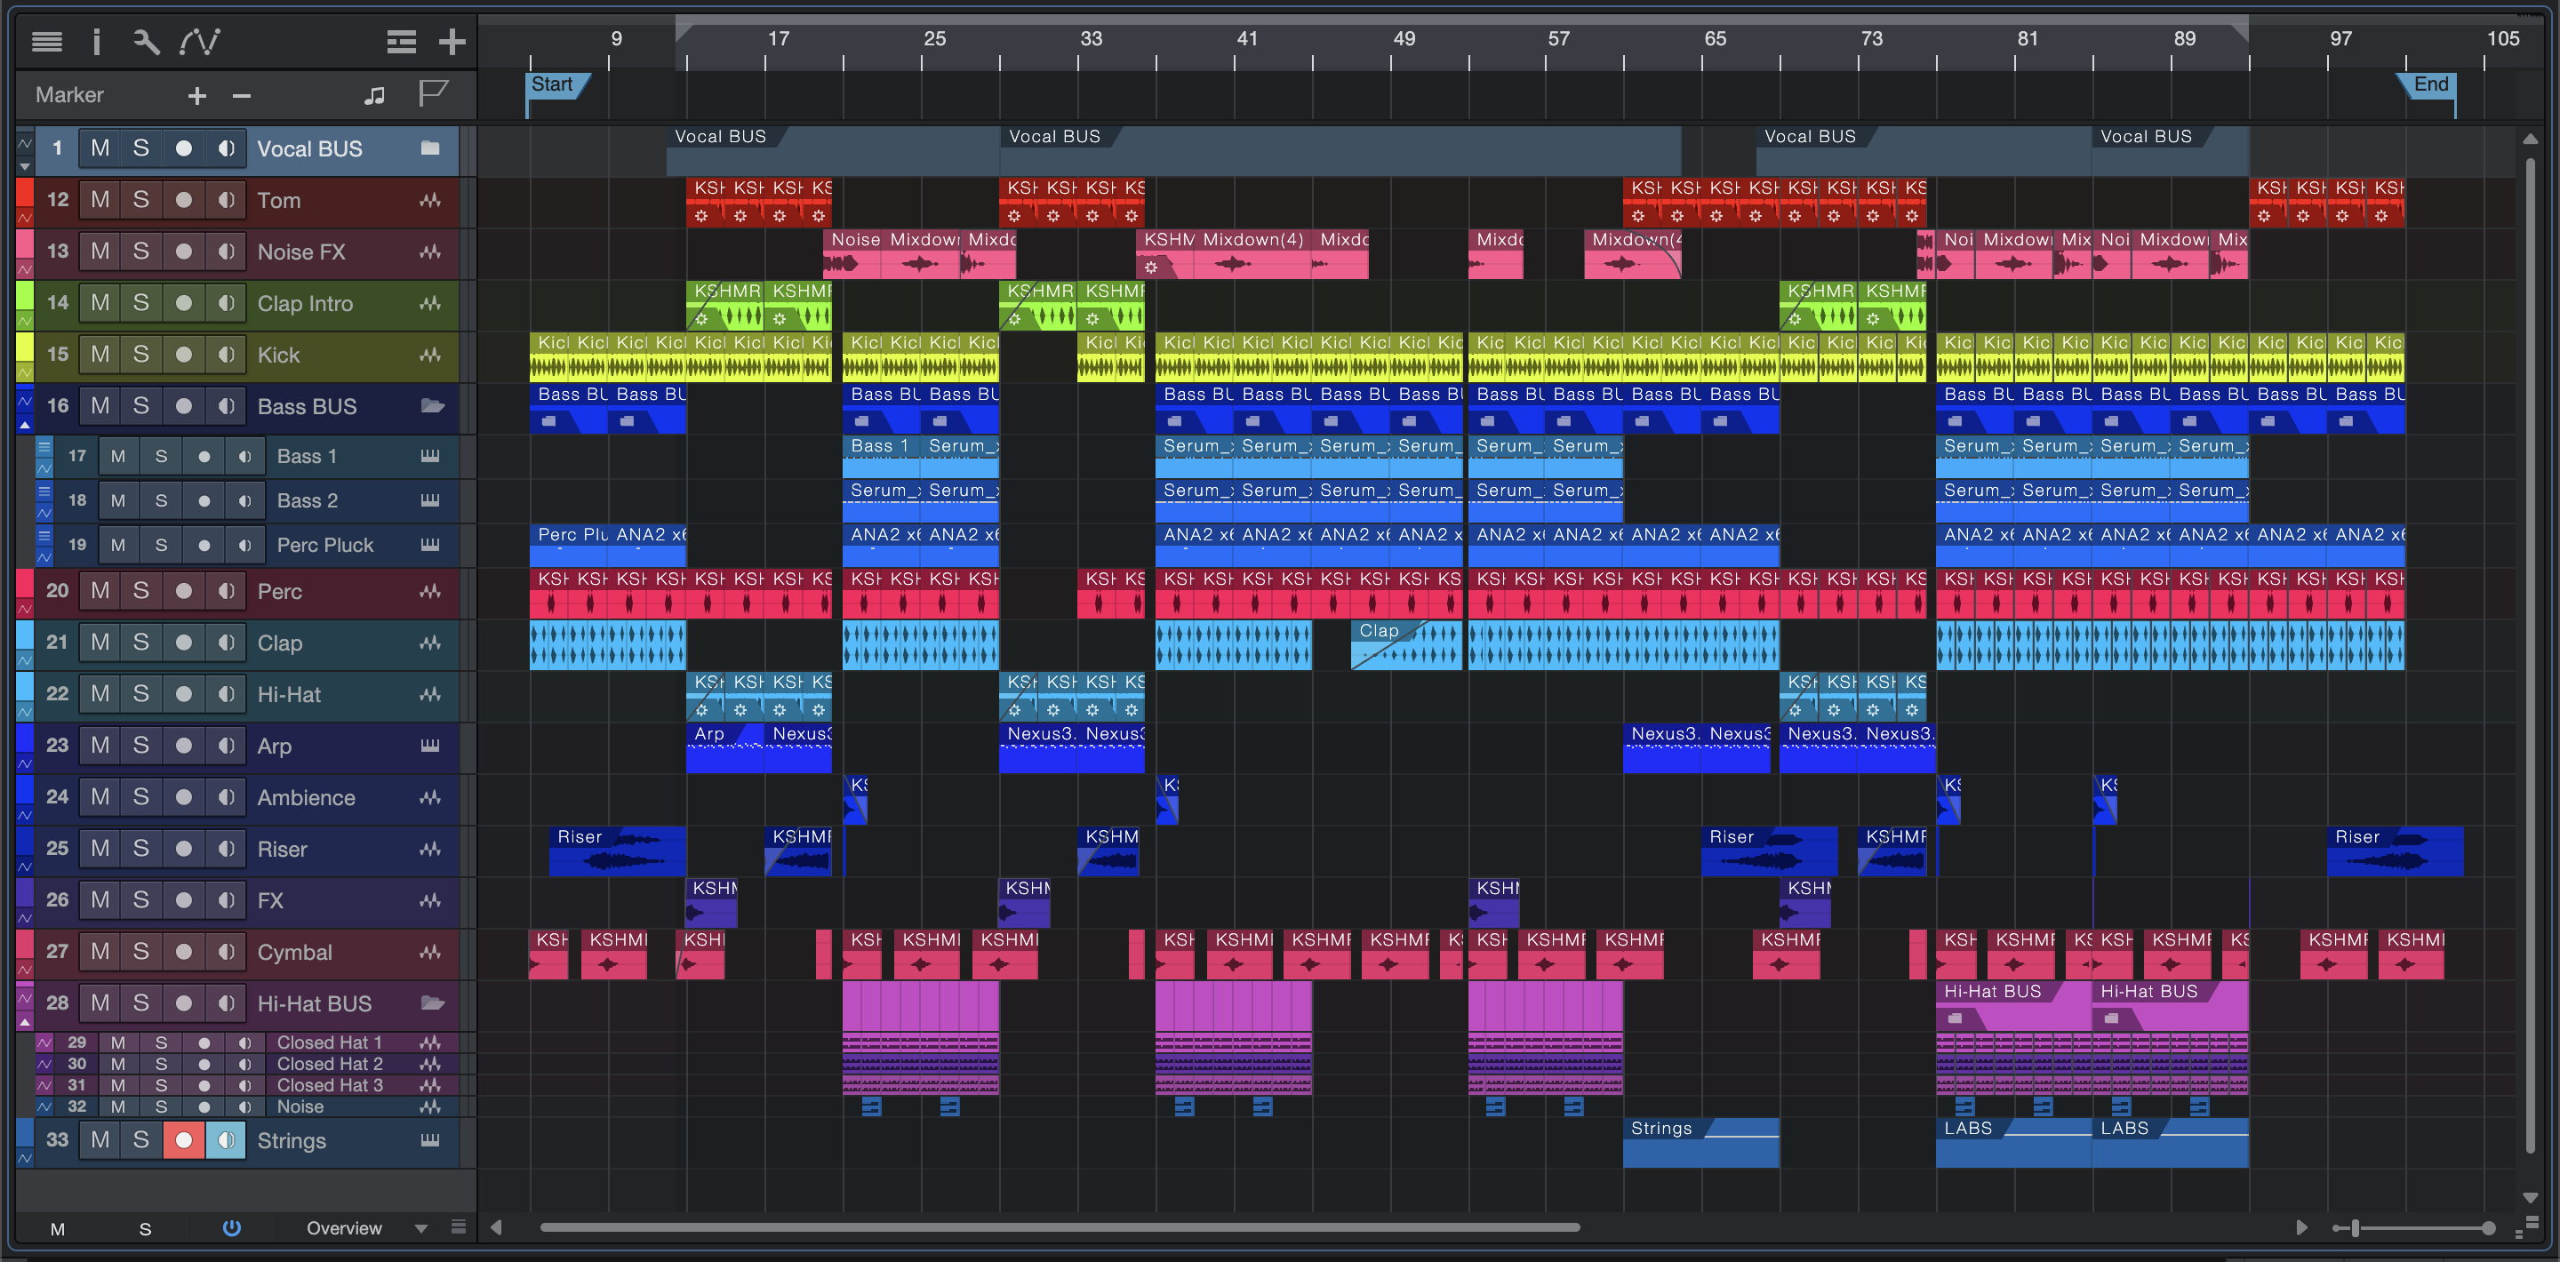2560x1262 pixels.
Task: Open the Inspector info panel
Action: (x=96, y=42)
